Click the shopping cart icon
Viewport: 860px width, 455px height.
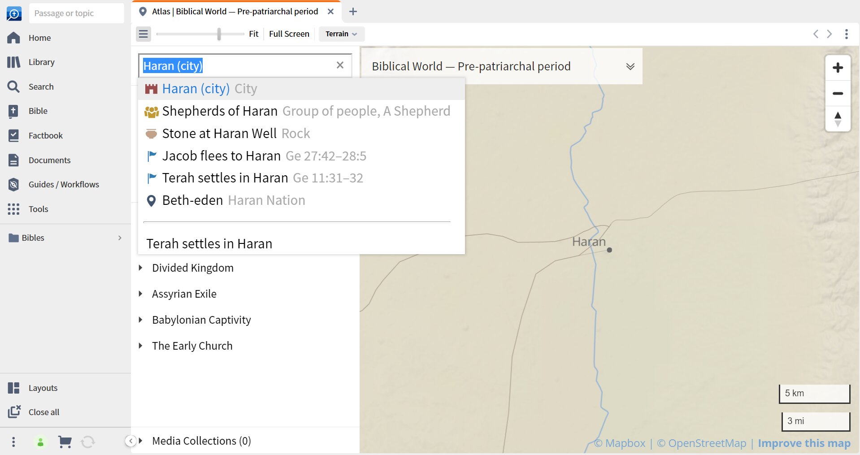65,442
